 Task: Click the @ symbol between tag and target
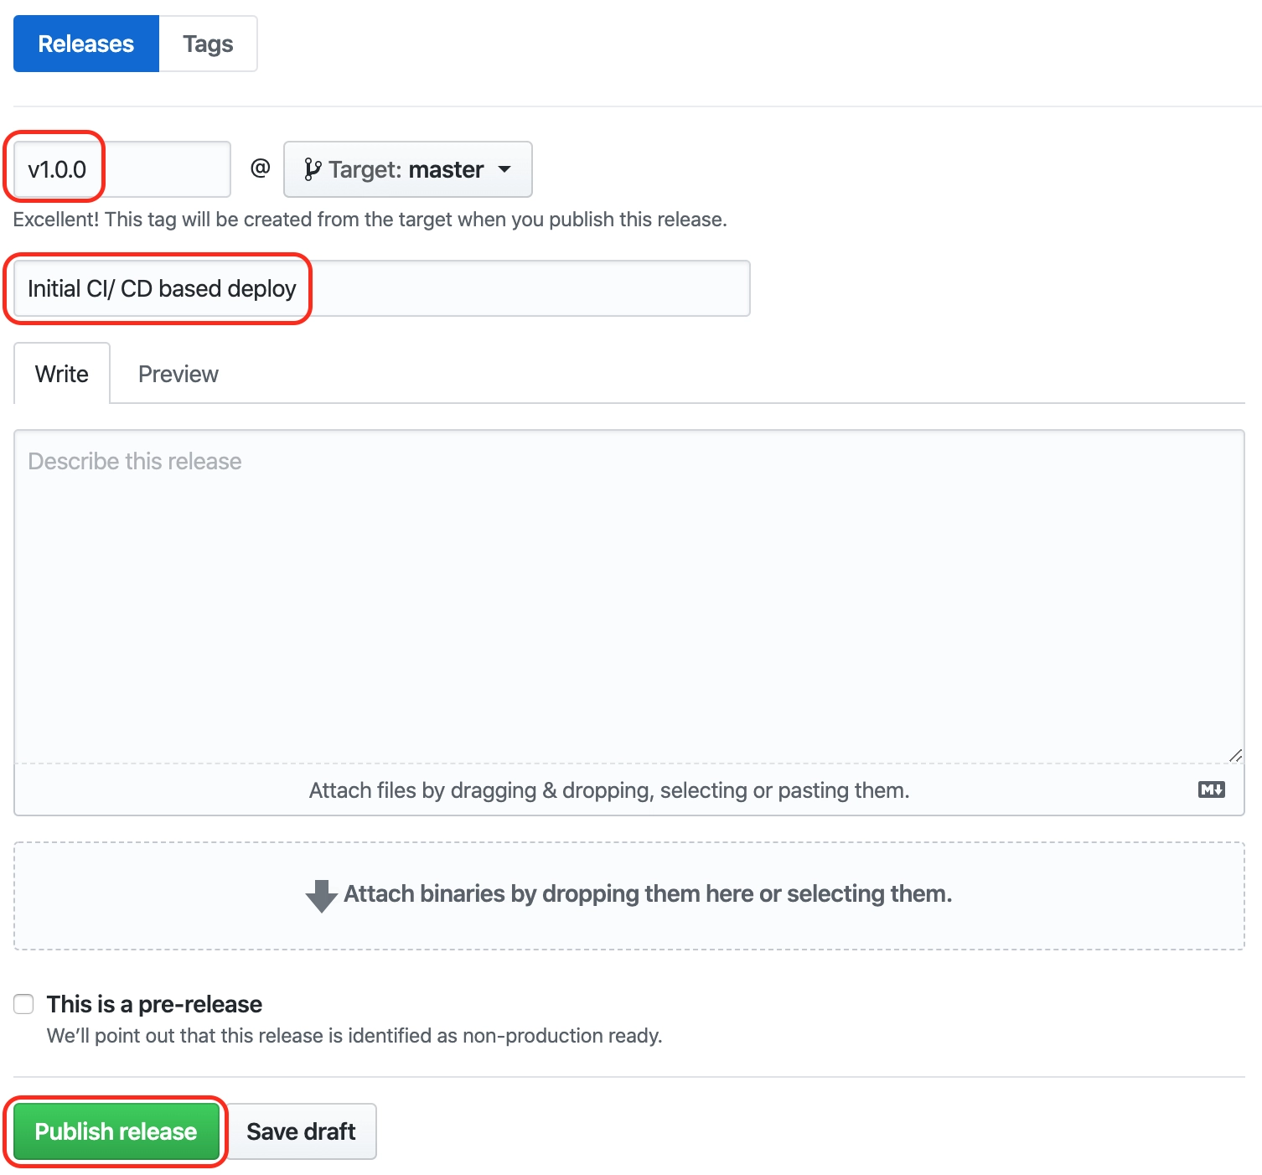coord(260,168)
